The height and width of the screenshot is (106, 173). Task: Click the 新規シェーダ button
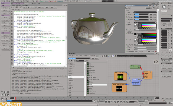tap(41, 7)
